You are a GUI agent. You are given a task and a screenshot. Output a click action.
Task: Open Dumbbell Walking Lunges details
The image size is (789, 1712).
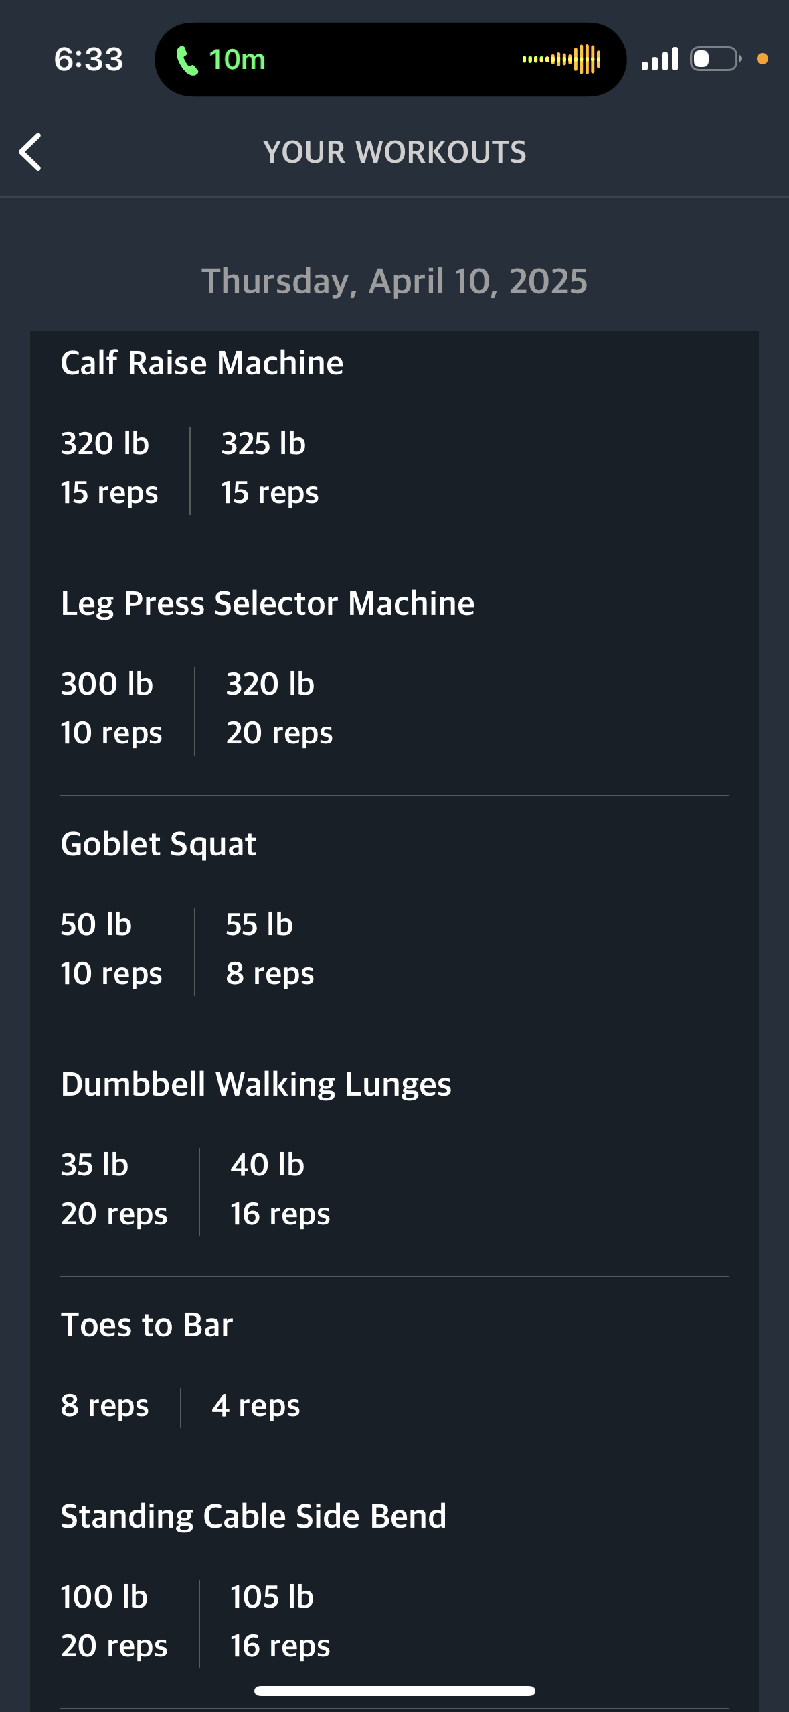pos(256,1085)
